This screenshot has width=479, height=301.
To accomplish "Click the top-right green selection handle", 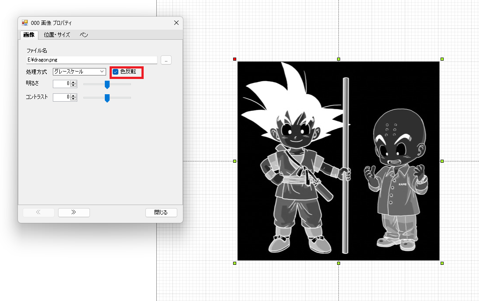I will coord(442,59).
